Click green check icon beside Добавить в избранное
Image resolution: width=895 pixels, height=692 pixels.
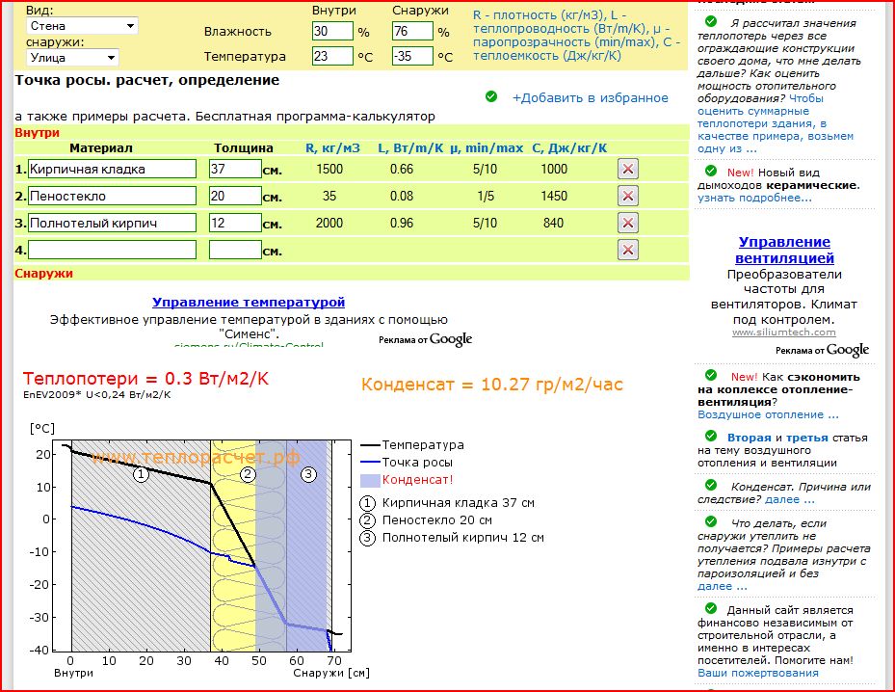491,96
